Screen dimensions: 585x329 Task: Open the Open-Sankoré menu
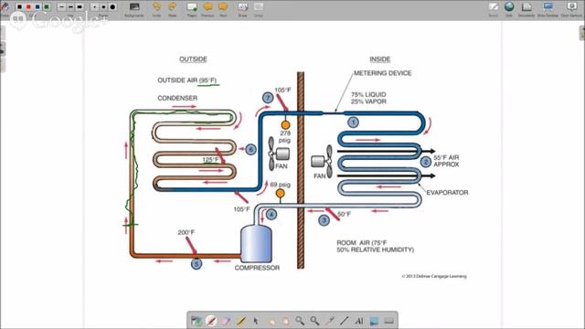pos(571,9)
